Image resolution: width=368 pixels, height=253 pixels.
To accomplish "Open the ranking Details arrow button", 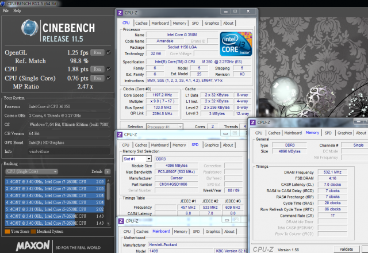I will pyautogui.click(x=108, y=171).
